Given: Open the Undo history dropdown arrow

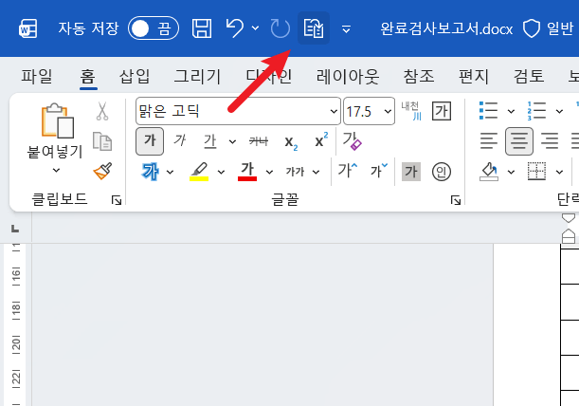Looking at the screenshot, I should click(x=255, y=28).
